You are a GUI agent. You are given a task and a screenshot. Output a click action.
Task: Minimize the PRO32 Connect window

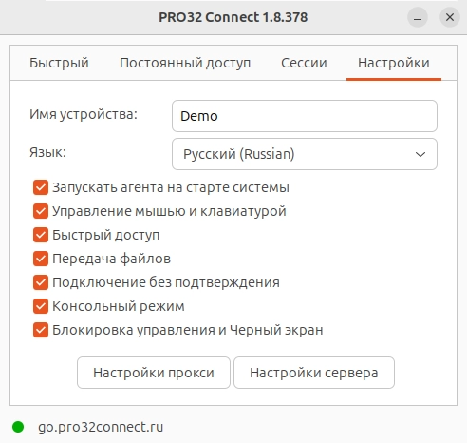coord(418,17)
